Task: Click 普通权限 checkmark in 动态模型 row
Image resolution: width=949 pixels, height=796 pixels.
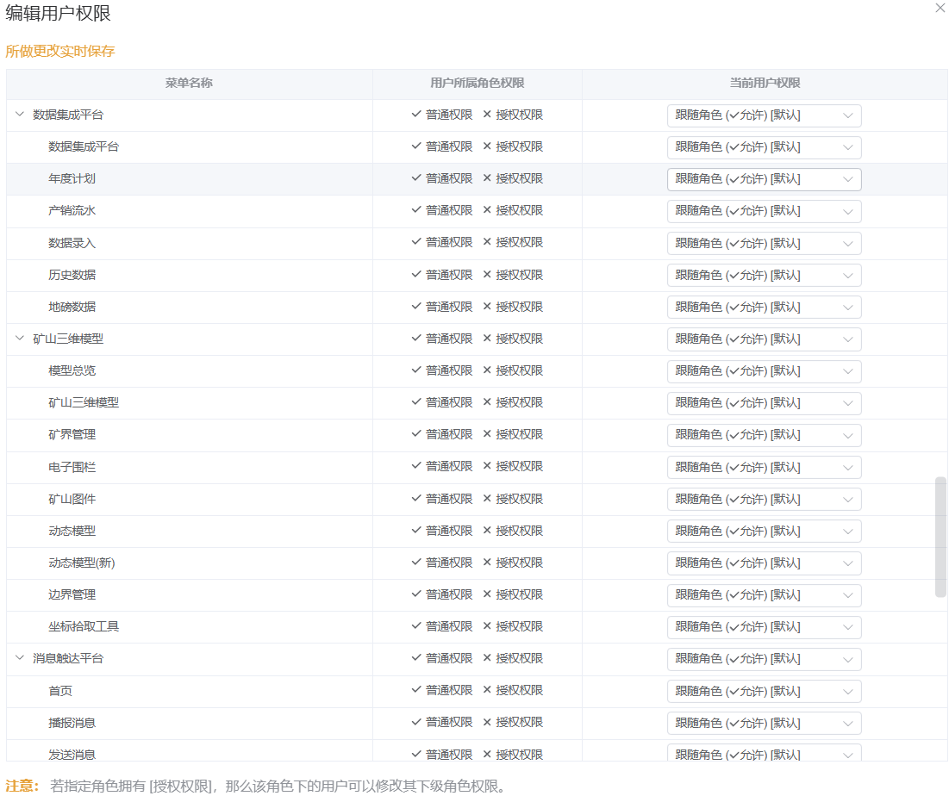Action: (416, 531)
